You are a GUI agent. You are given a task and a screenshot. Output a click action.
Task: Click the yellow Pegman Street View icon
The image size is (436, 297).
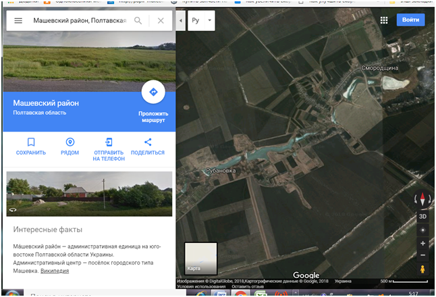tap(423, 269)
